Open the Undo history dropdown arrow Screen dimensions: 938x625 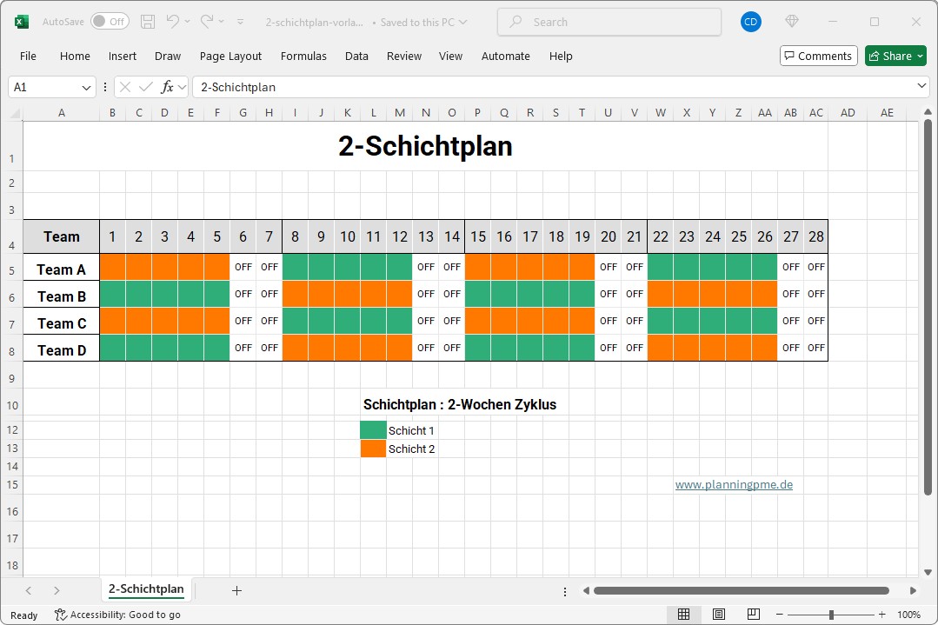pyautogui.click(x=188, y=22)
